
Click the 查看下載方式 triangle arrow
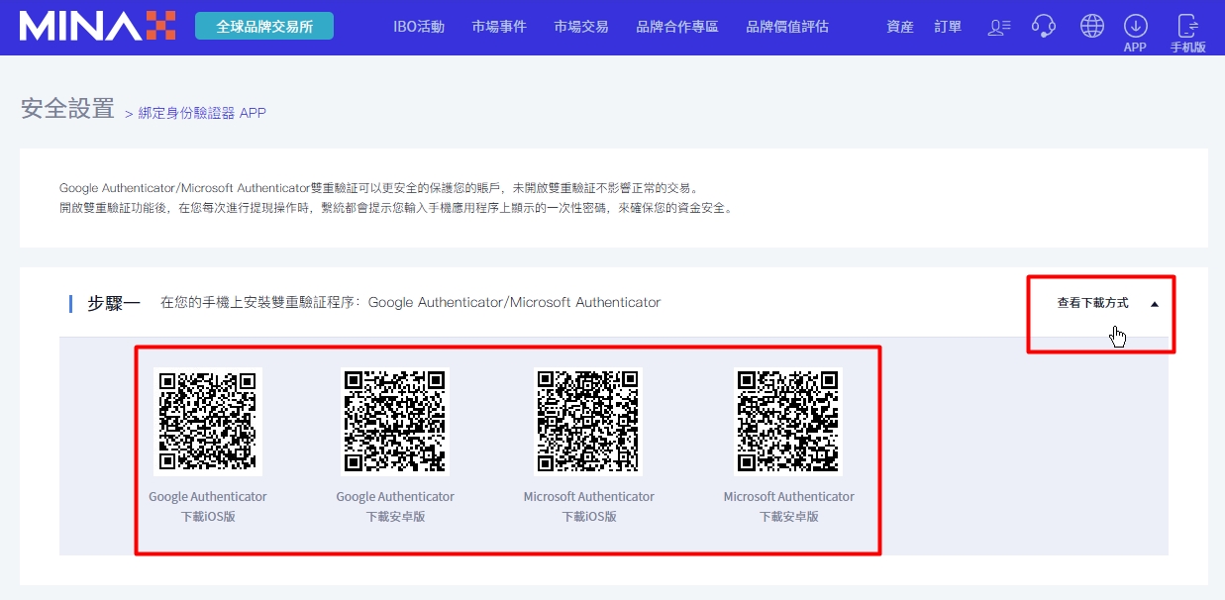click(1155, 304)
